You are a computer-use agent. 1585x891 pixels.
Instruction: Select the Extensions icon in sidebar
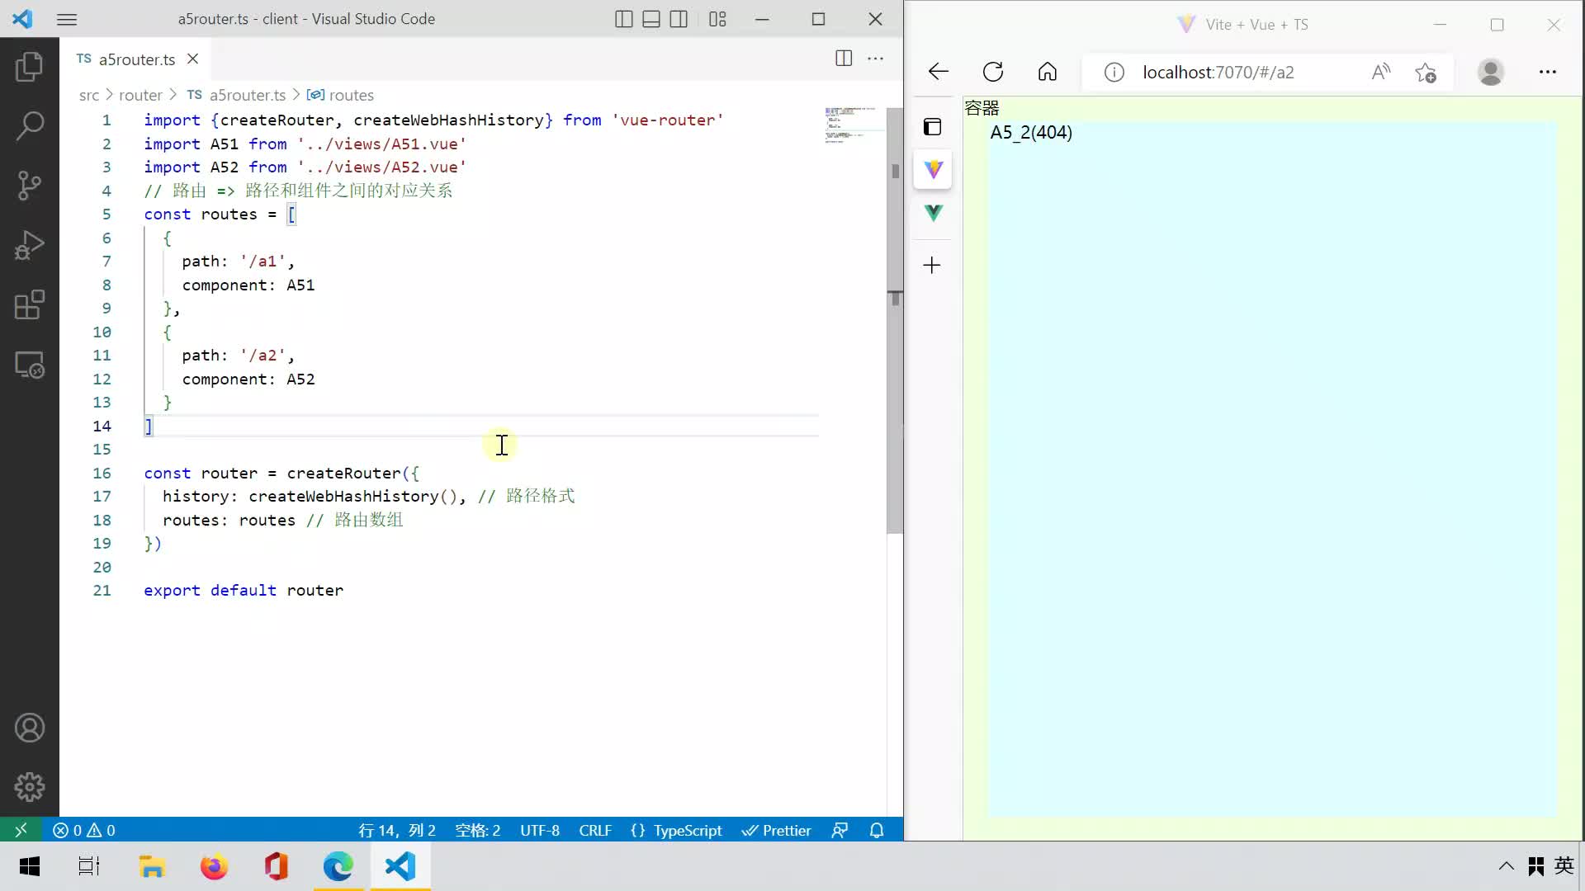pyautogui.click(x=30, y=304)
